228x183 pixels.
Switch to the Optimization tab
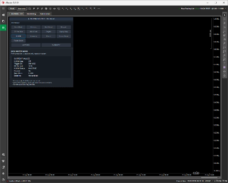coord(45,14)
